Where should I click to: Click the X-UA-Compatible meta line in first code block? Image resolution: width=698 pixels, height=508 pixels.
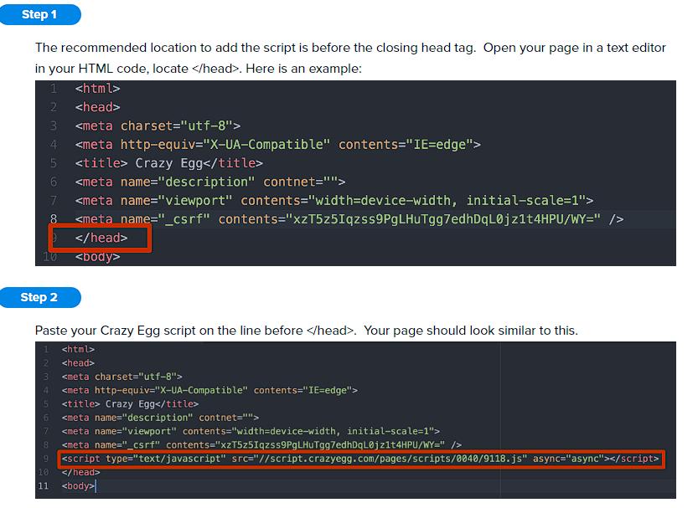[278, 145]
